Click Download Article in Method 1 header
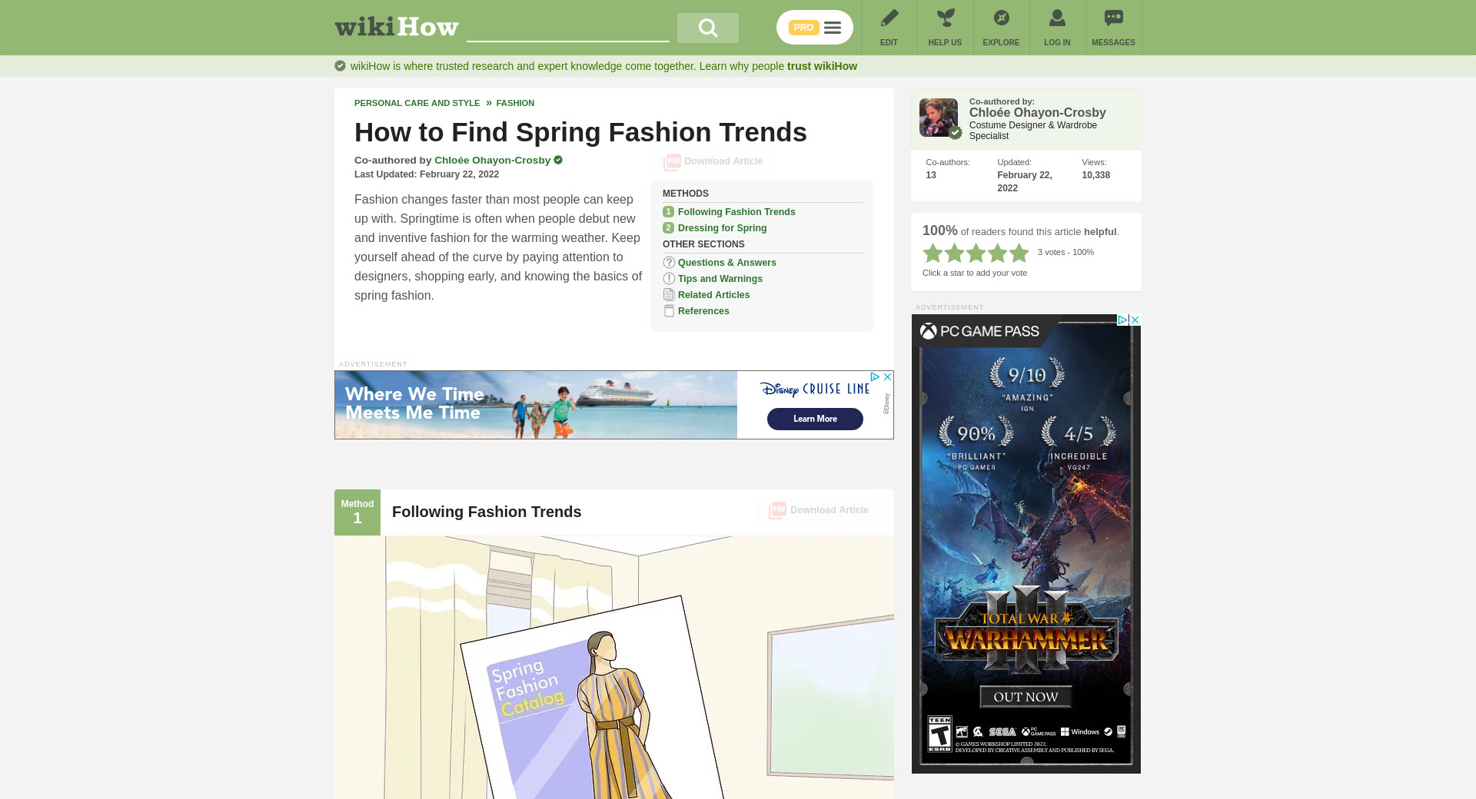The image size is (1476, 799). tap(820, 510)
